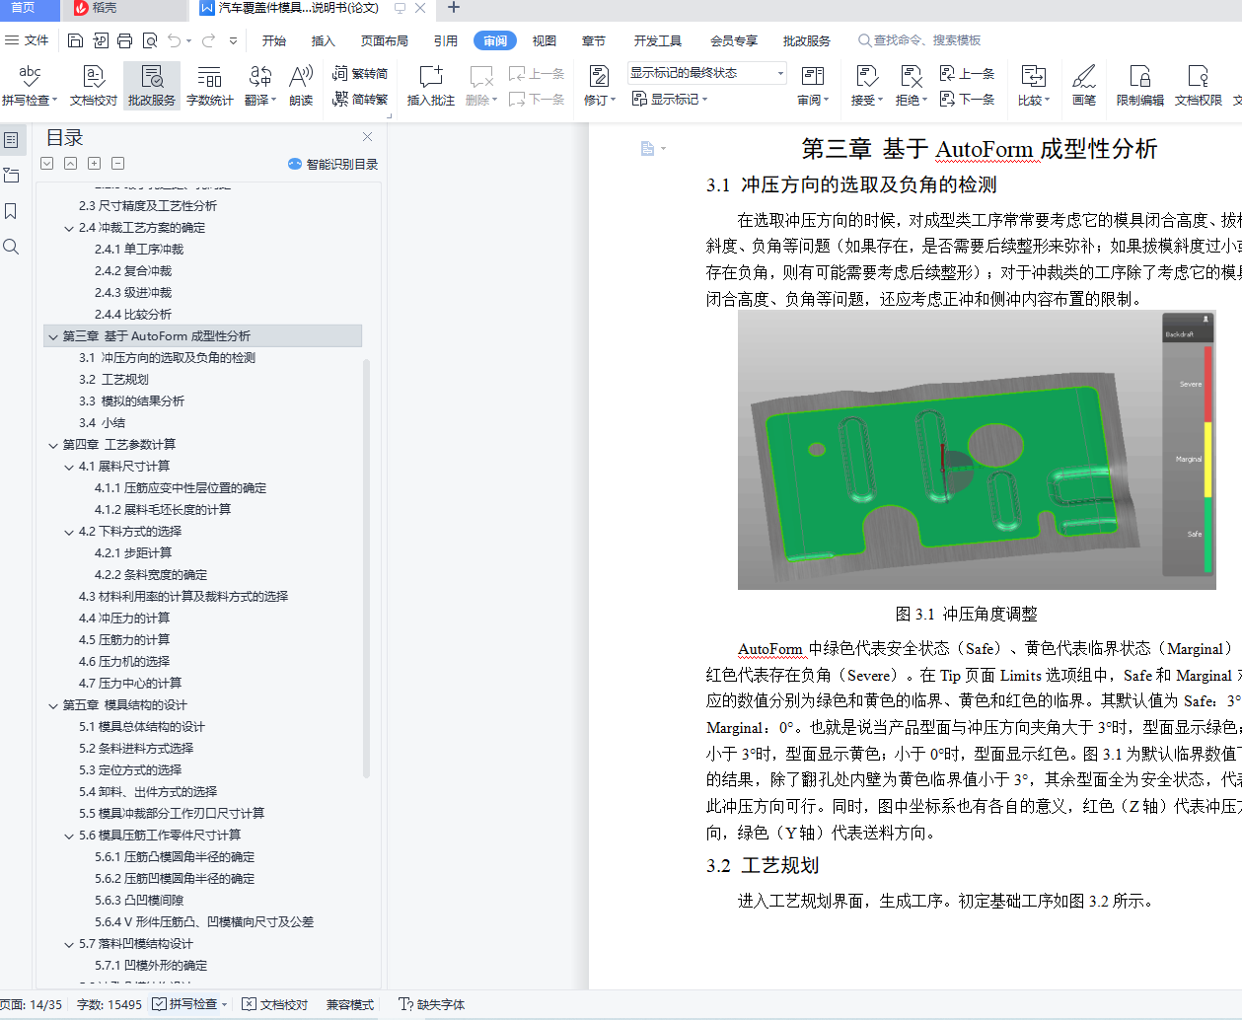Collapse the 2.4 冲裁工艺方案的确定 node
Image resolution: width=1242 pixels, height=1020 pixels.
(69, 228)
